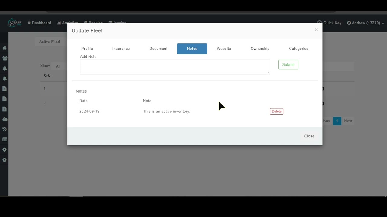Open the Ownership tab
The width and height of the screenshot is (387, 217).
[x=260, y=49]
